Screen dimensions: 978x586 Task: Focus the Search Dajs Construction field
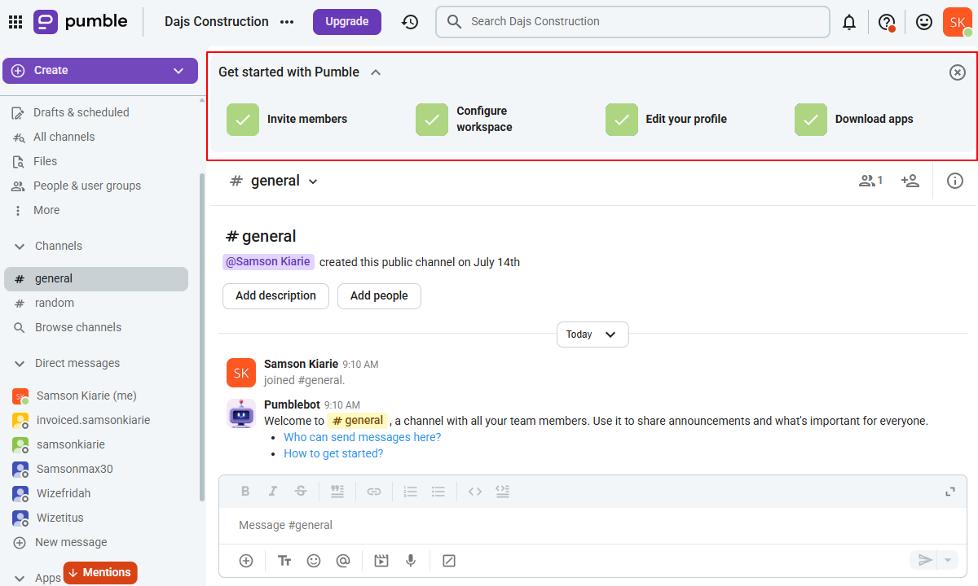pos(632,22)
